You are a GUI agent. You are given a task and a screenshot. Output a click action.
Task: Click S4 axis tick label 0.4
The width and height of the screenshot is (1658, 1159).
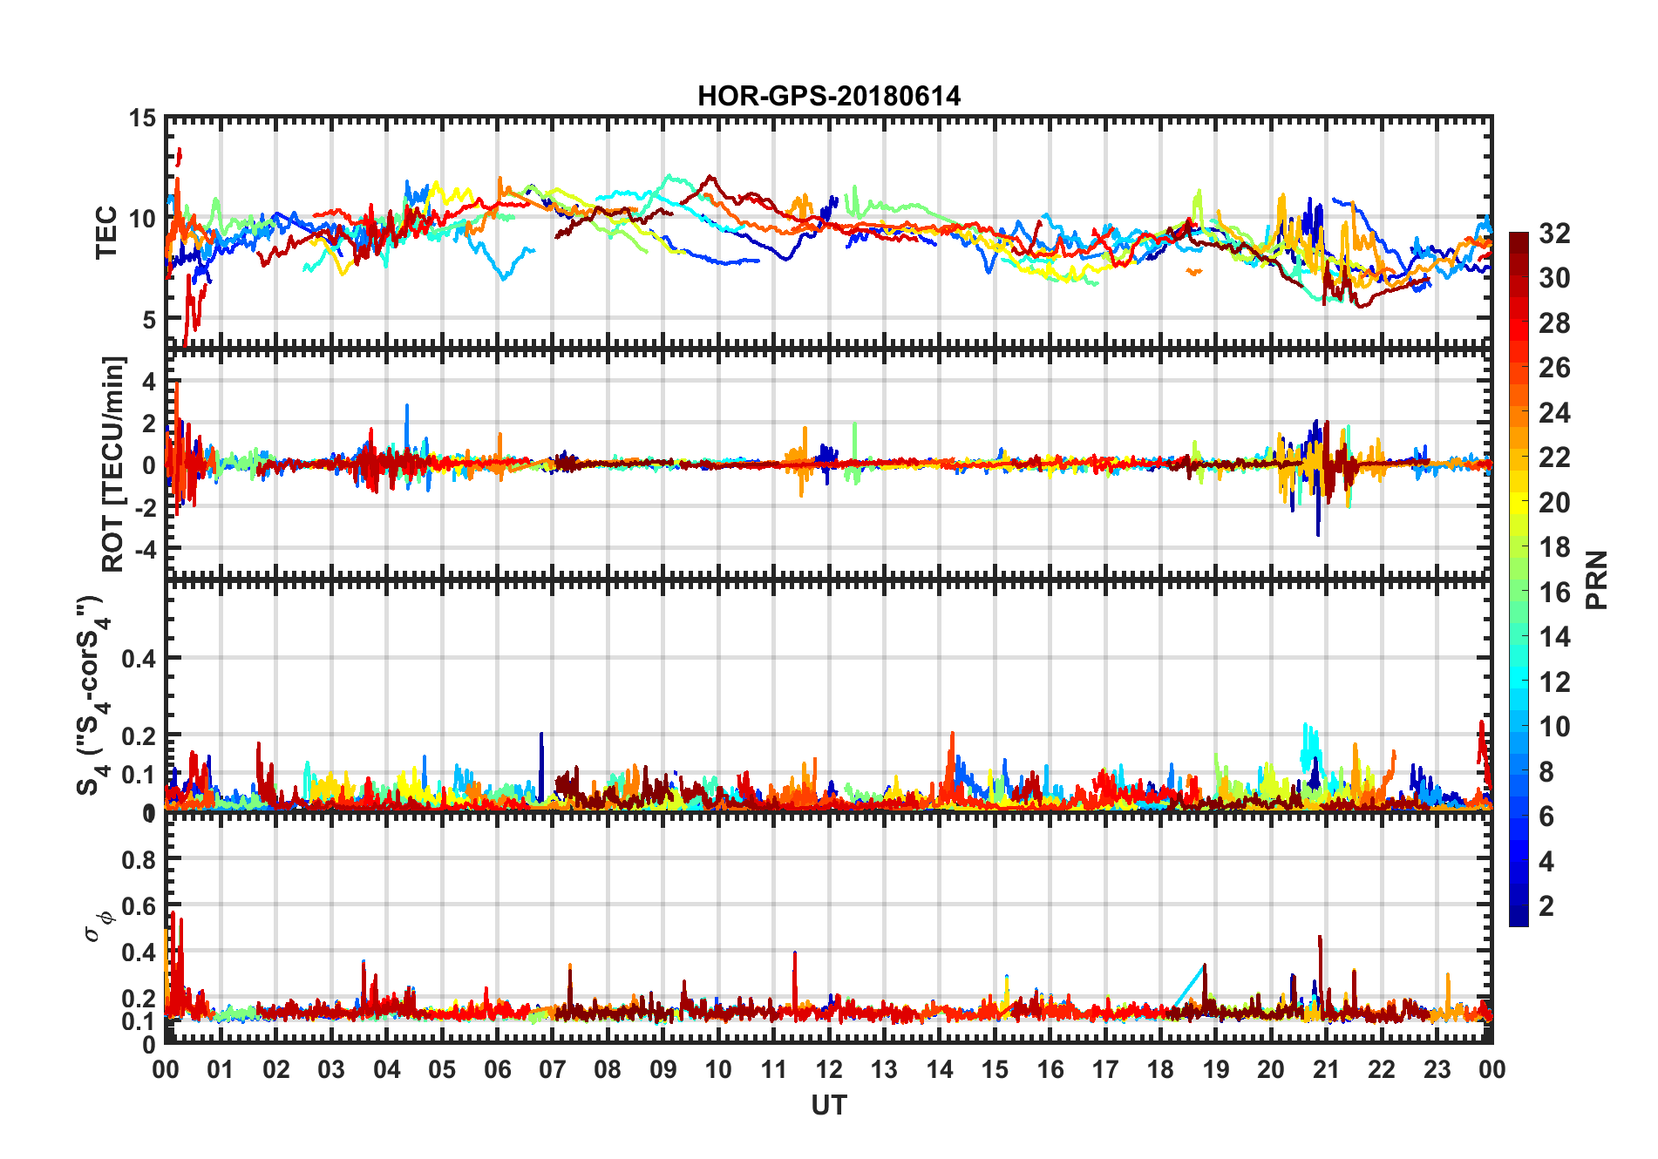(139, 659)
